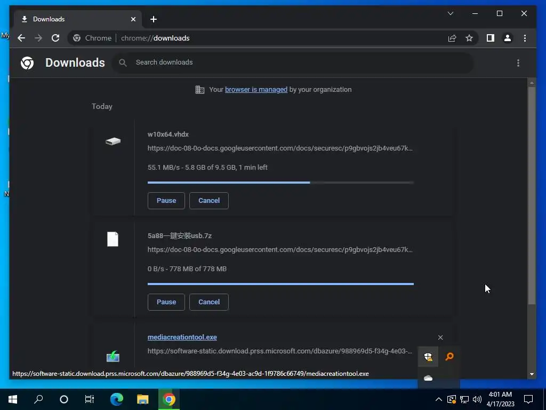Cancel the w10x64.vhdx download

[209, 201]
